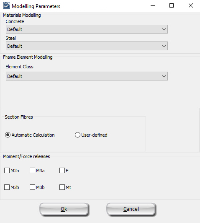The image size is (200, 223).
Task: Minimize the Modelling Parameters window
Action: click(153, 6)
